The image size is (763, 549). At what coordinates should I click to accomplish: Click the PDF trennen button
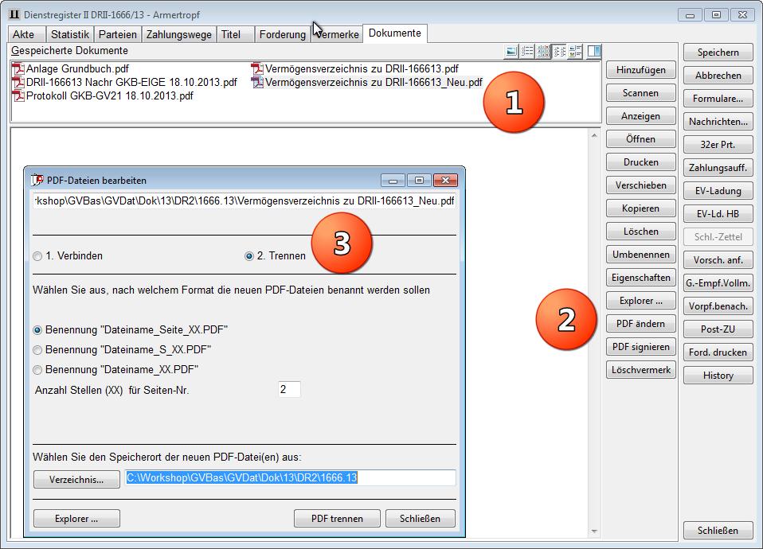pyautogui.click(x=336, y=518)
